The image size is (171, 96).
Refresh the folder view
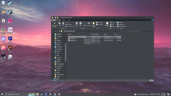point(121,31)
